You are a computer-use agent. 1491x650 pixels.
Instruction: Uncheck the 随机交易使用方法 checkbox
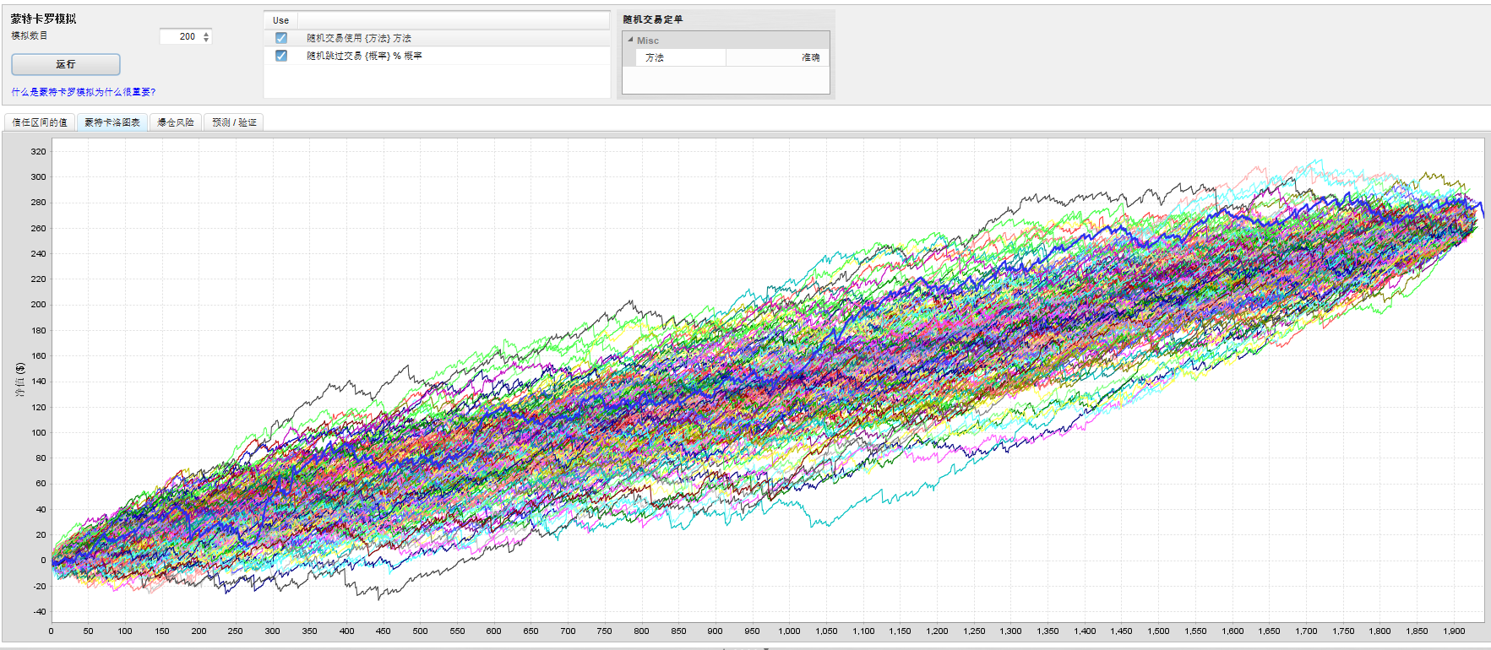tap(281, 38)
